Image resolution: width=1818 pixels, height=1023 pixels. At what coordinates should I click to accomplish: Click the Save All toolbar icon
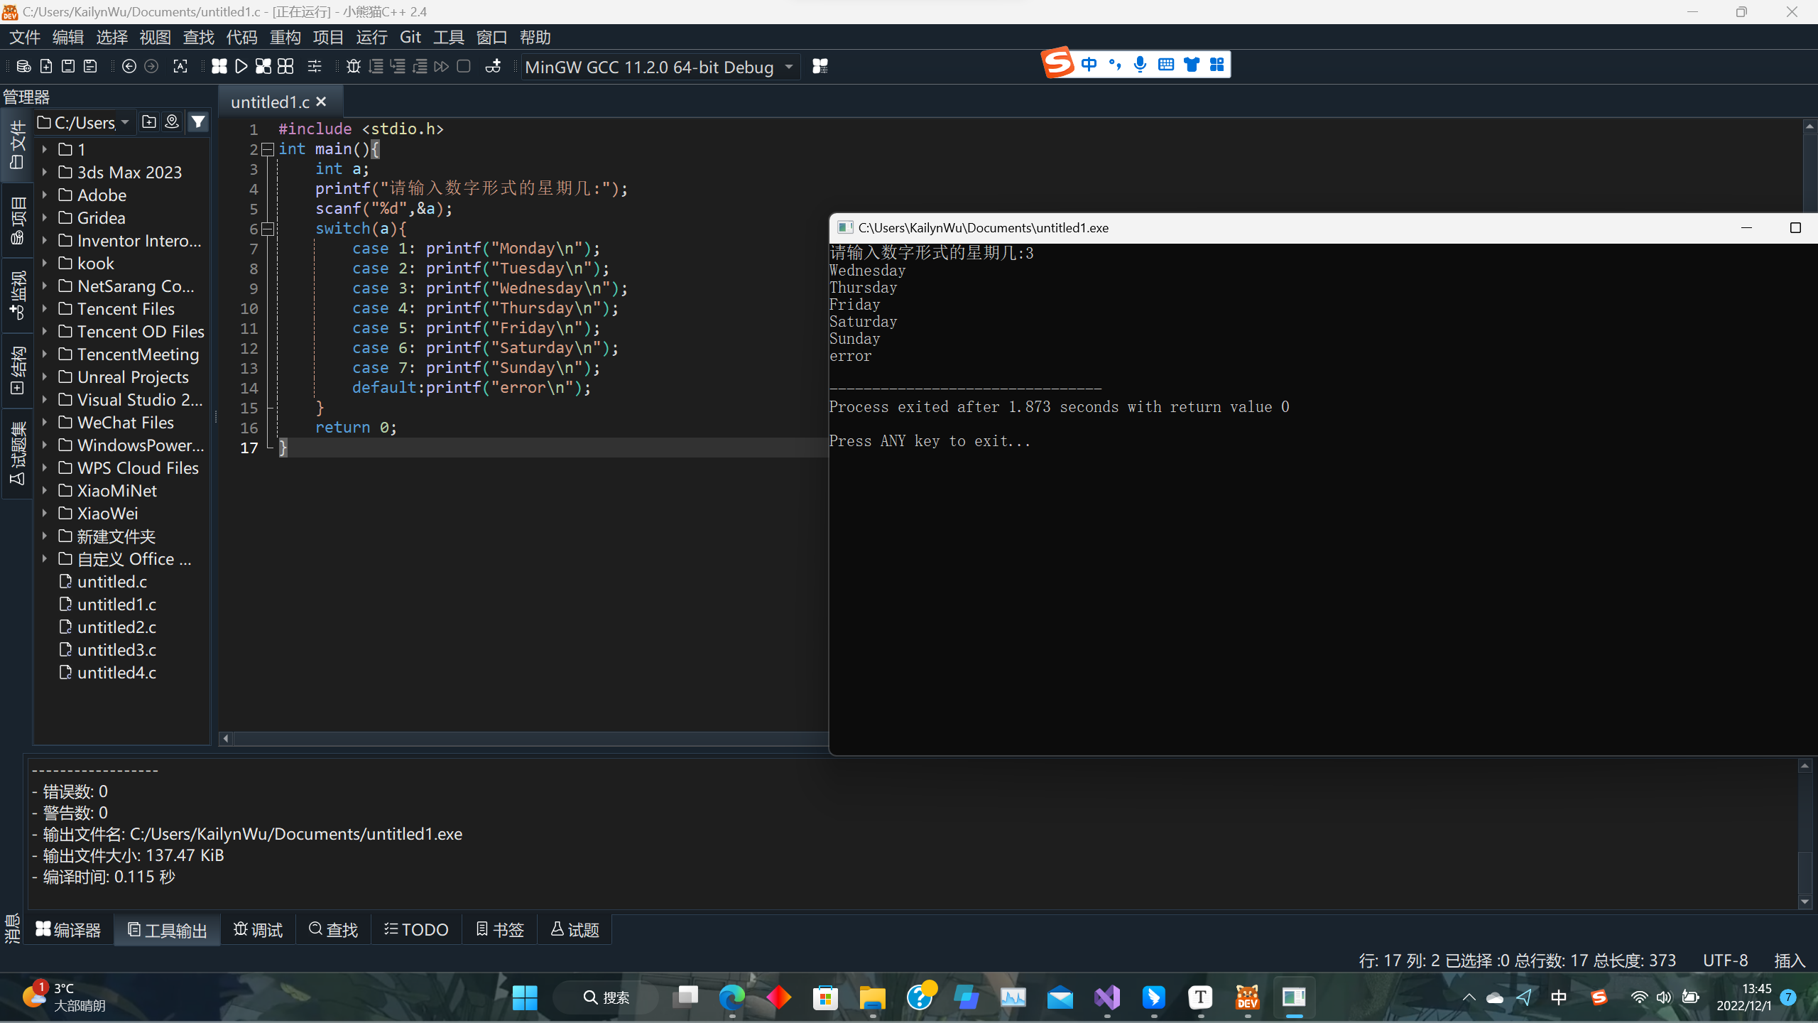(90, 66)
